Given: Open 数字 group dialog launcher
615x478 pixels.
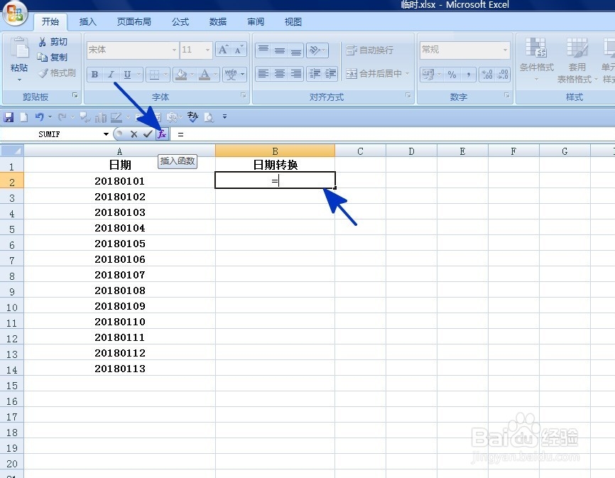Looking at the screenshot, I should tap(507, 95).
